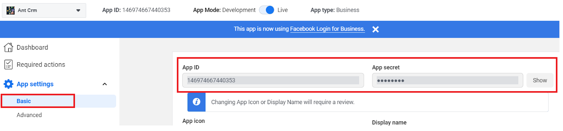This screenshot has height=131, width=563.
Task: Click the Required actions checklist icon
Action: click(x=8, y=65)
